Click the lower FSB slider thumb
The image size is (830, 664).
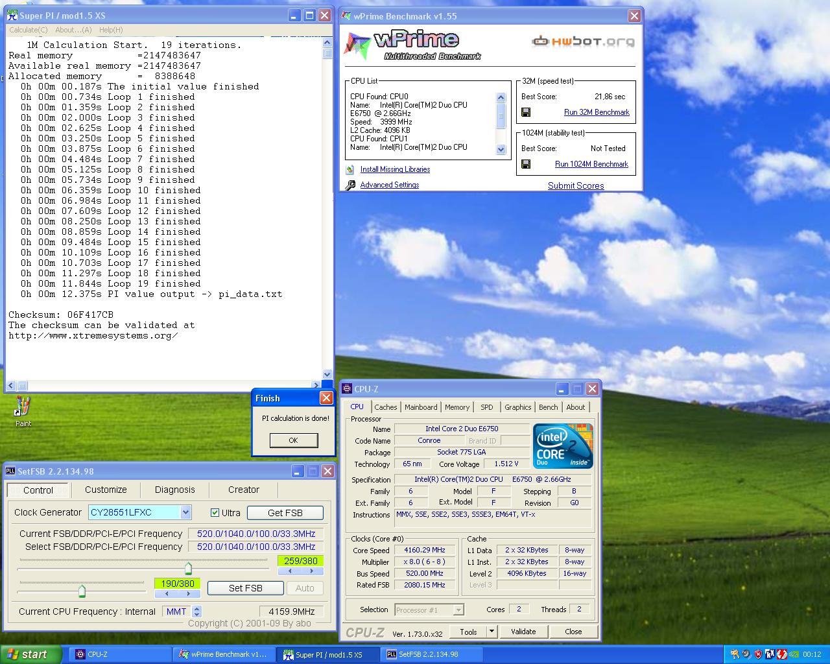click(82, 591)
